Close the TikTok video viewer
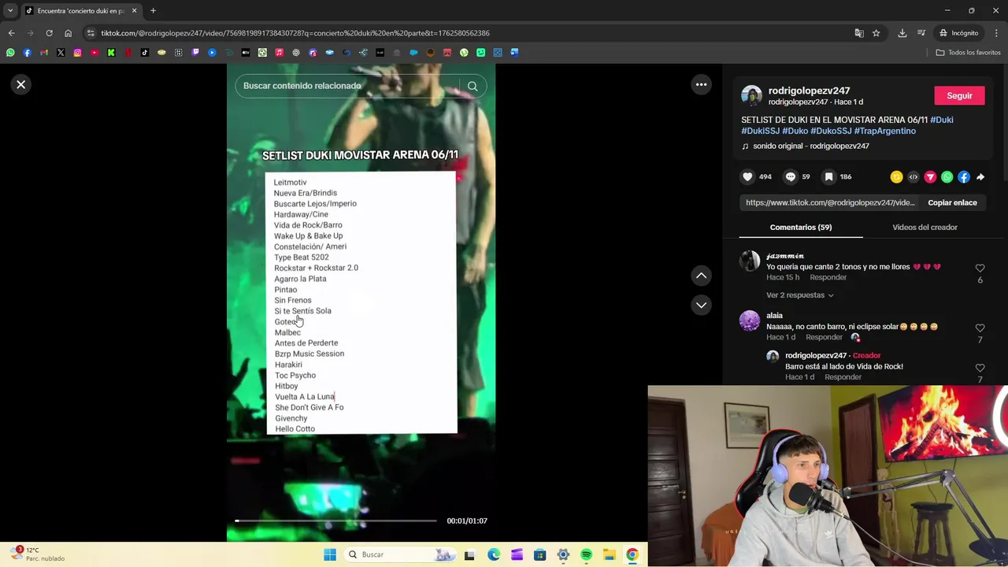Viewport: 1008px width, 567px height. 21,84
